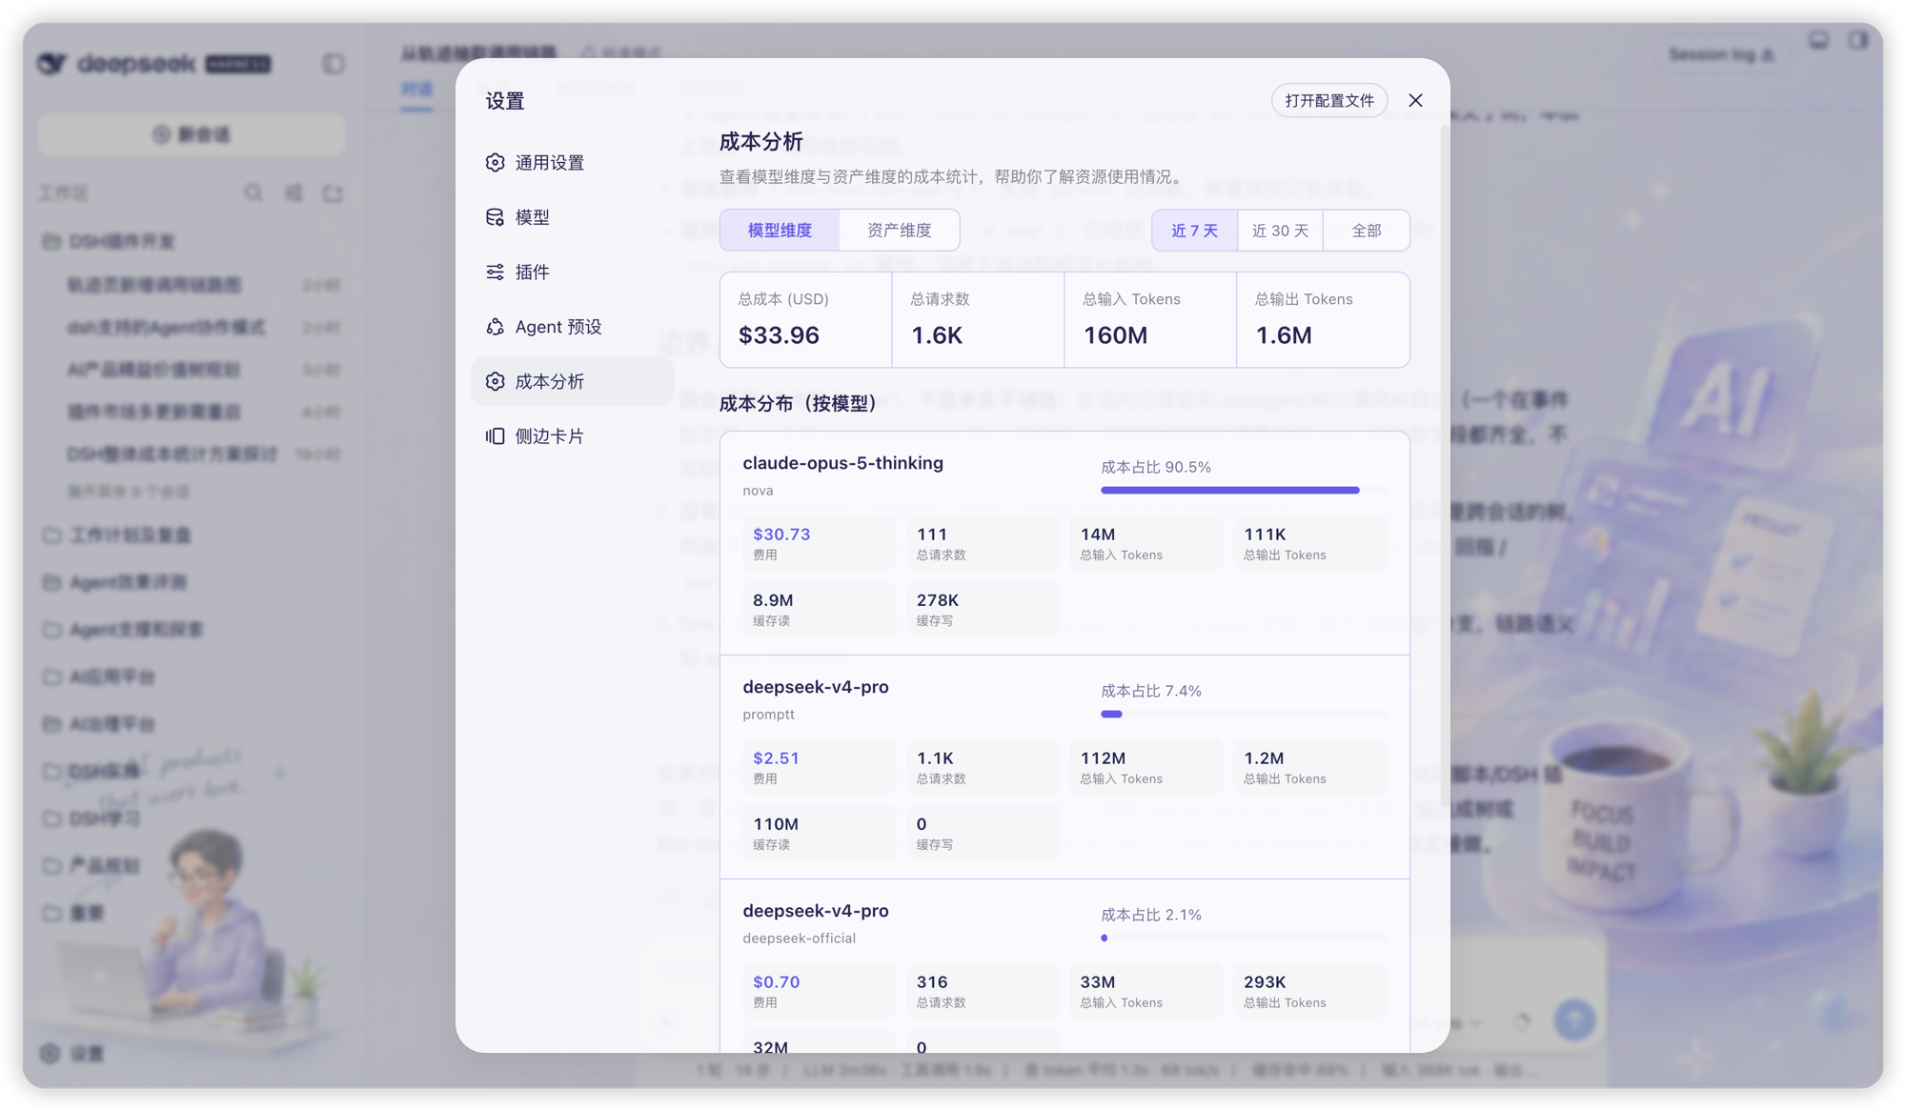Click the 成本分布(按模型) heading

point(798,404)
